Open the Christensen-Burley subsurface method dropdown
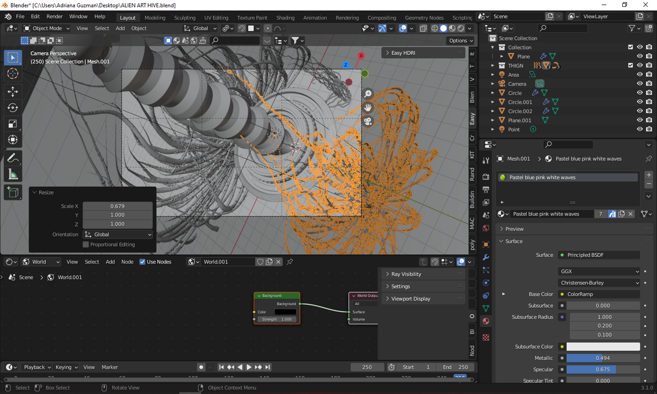This screenshot has height=394, width=657. pos(599,283)
